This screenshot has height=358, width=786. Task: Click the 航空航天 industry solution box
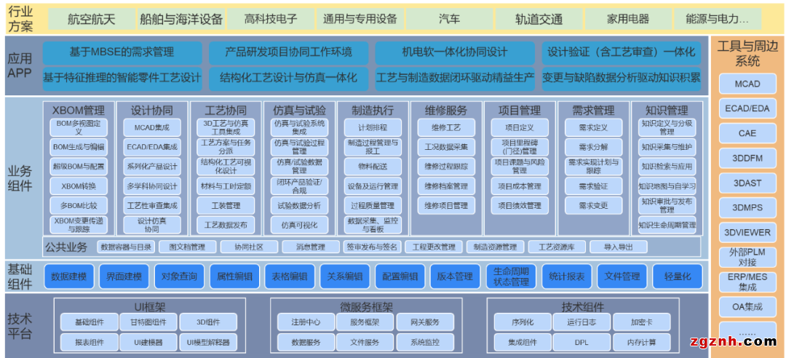click(91, 20)
